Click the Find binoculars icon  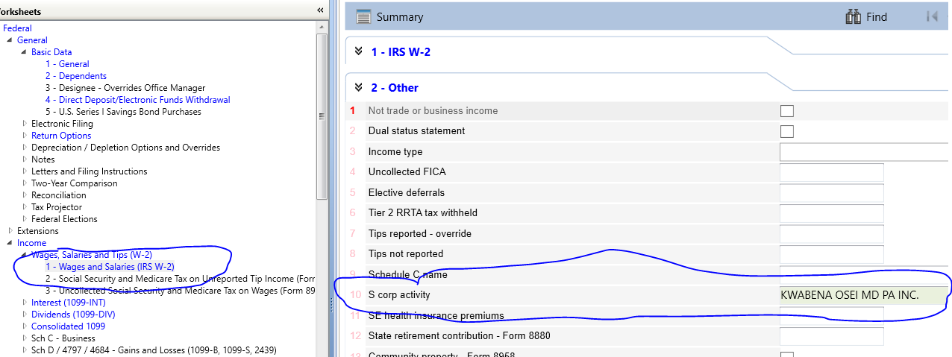pyautogui.click(x=854, y=16)
